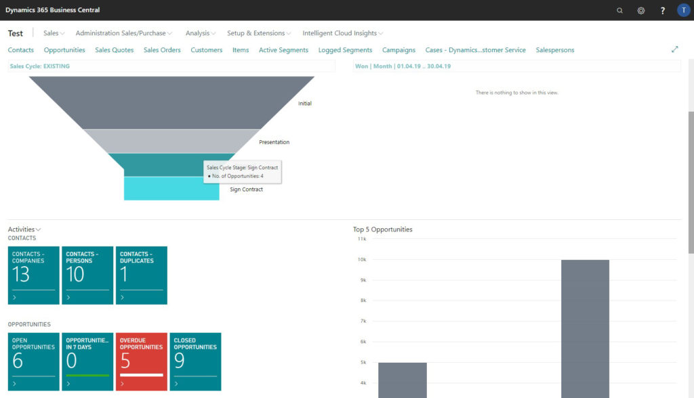Open the search magnifier icon

(619, 10)
